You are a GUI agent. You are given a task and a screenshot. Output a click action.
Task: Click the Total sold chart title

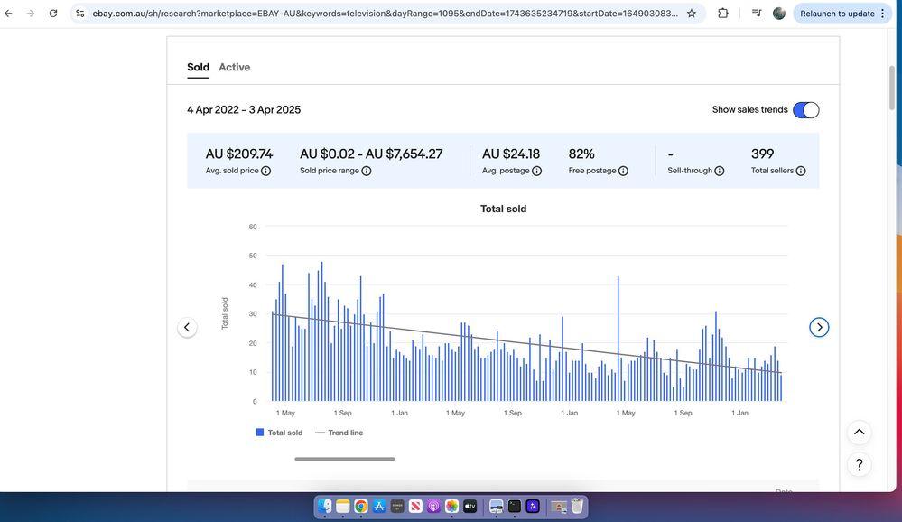pyautogui.click(x=503, y=209)
